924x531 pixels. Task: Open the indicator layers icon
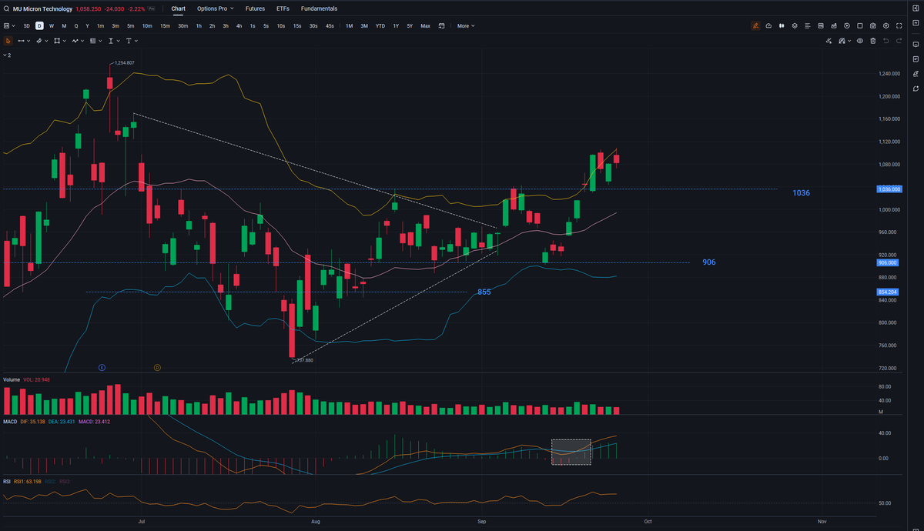point(795,25)
